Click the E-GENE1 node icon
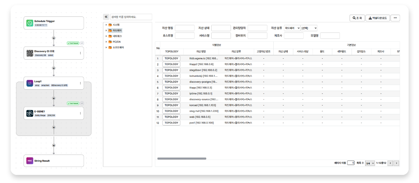 (x=30, y=113)
